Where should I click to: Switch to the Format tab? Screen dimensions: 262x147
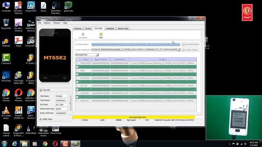pyautogui.click(x=88, y=29)
